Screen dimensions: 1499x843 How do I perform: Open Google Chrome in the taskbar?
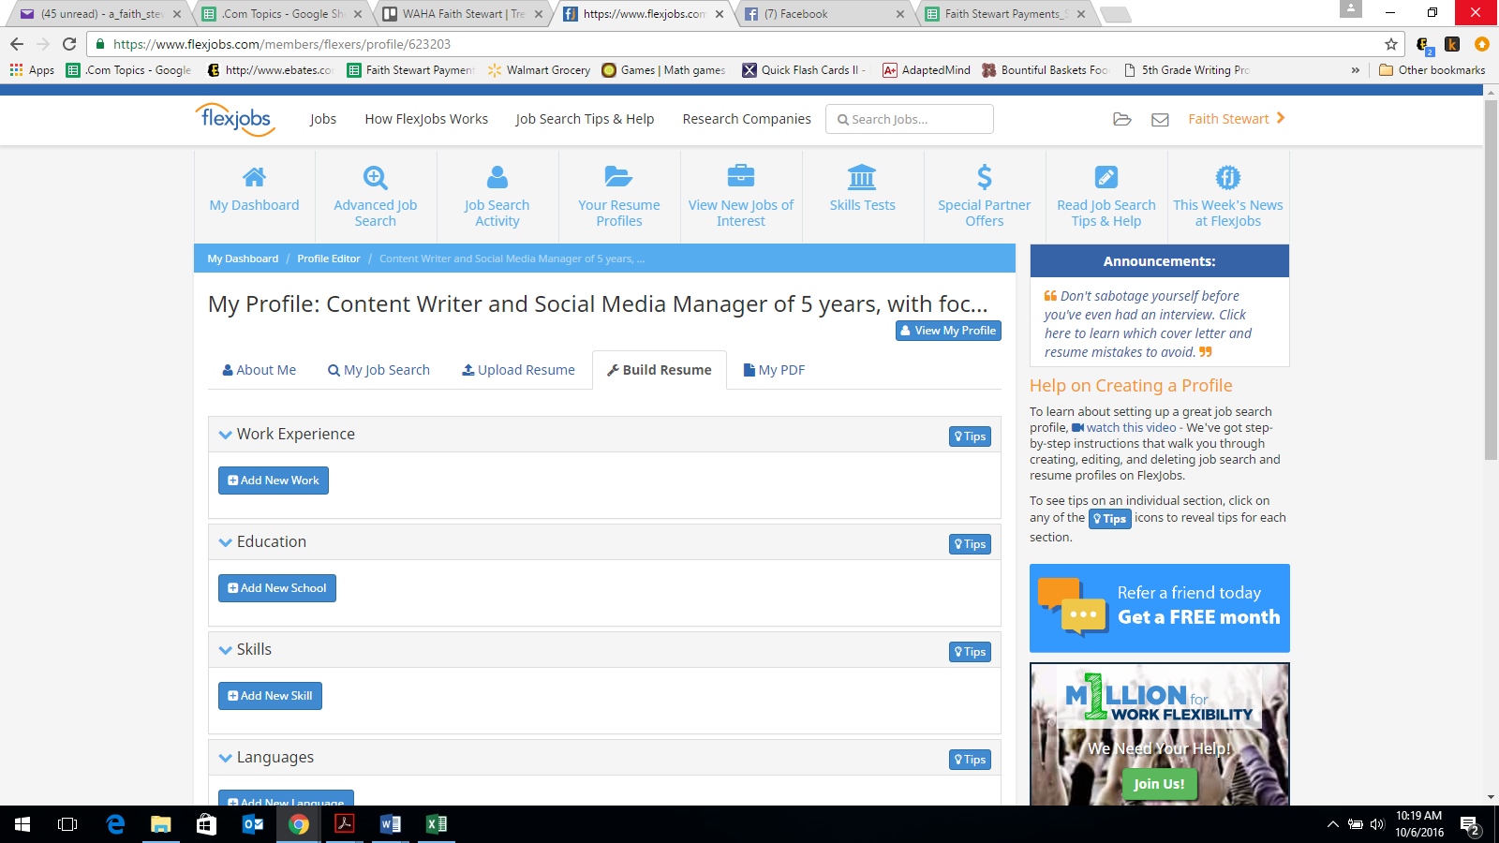299,824
